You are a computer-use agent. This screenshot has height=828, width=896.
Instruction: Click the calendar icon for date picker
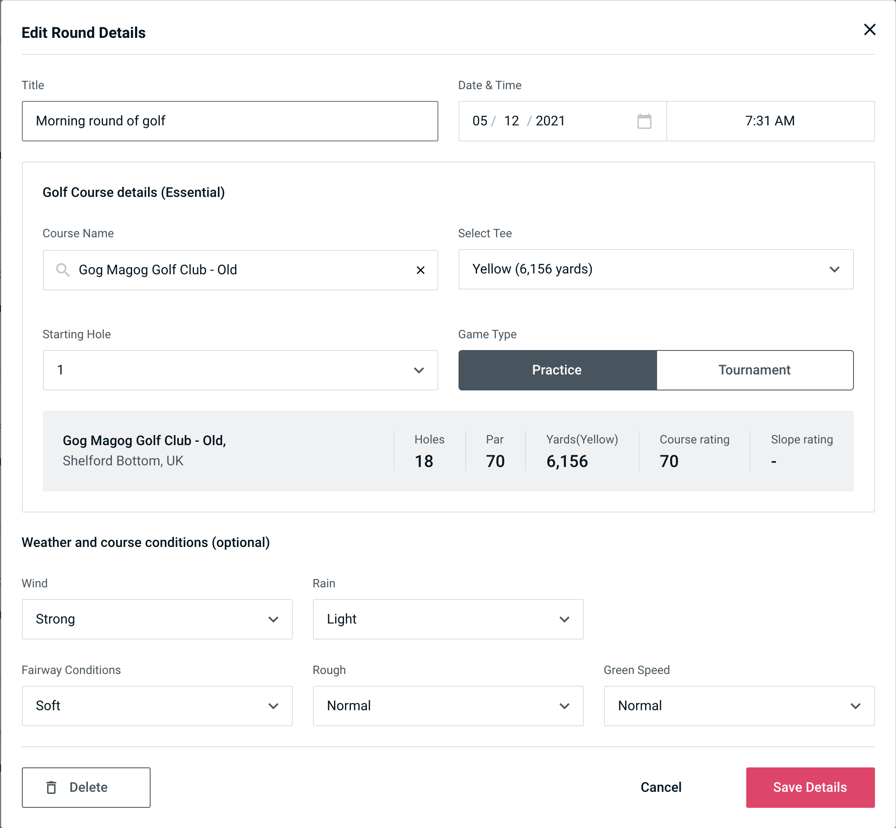pos(643,120)
